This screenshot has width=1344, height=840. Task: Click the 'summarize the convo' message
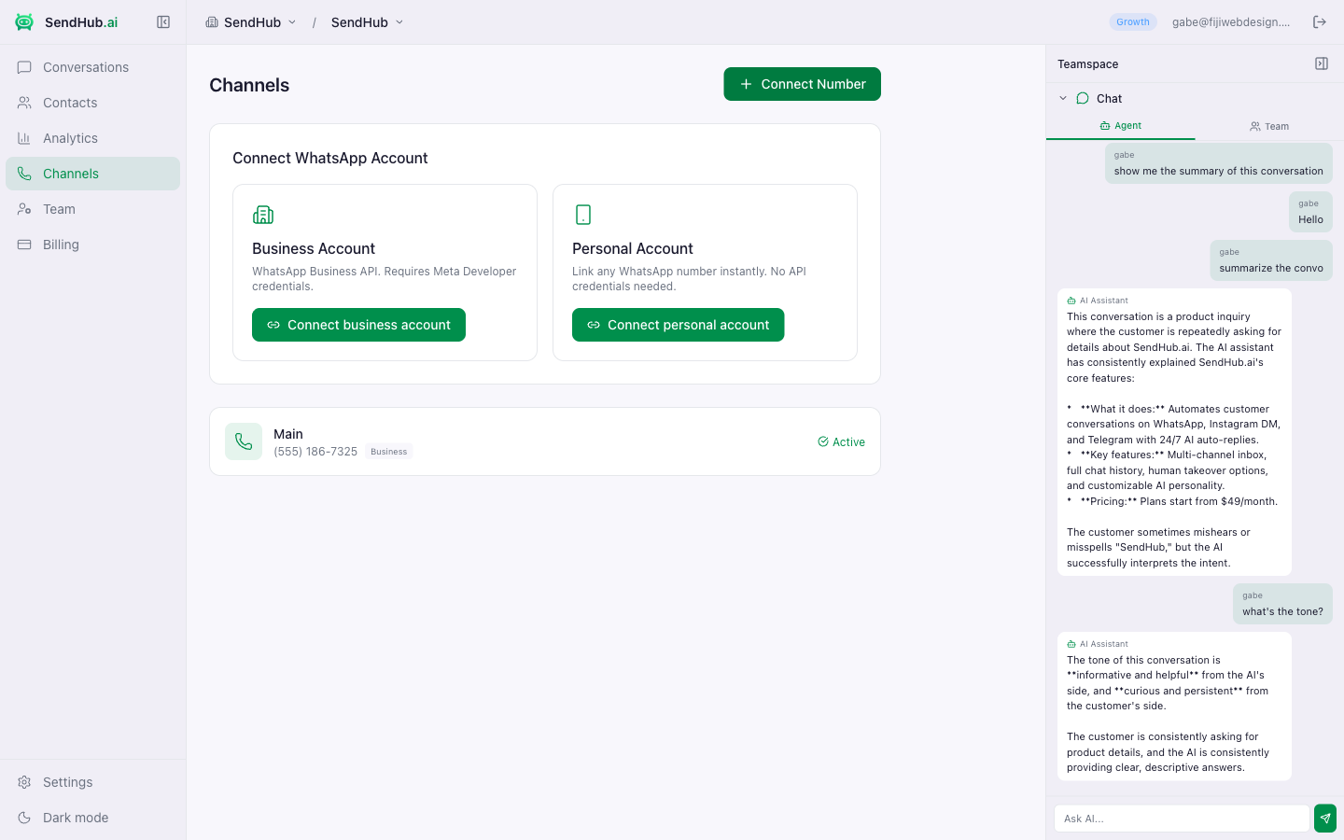(1271, 260)
